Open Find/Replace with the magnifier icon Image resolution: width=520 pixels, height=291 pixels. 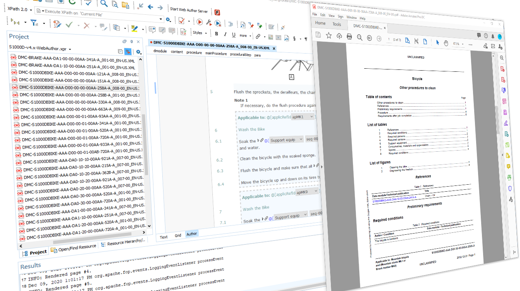(103, 3)
